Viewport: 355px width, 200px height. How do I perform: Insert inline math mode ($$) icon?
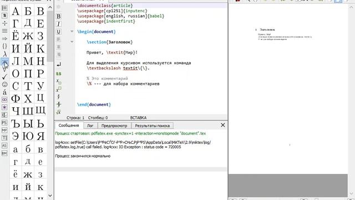click(x=59, y=73)
